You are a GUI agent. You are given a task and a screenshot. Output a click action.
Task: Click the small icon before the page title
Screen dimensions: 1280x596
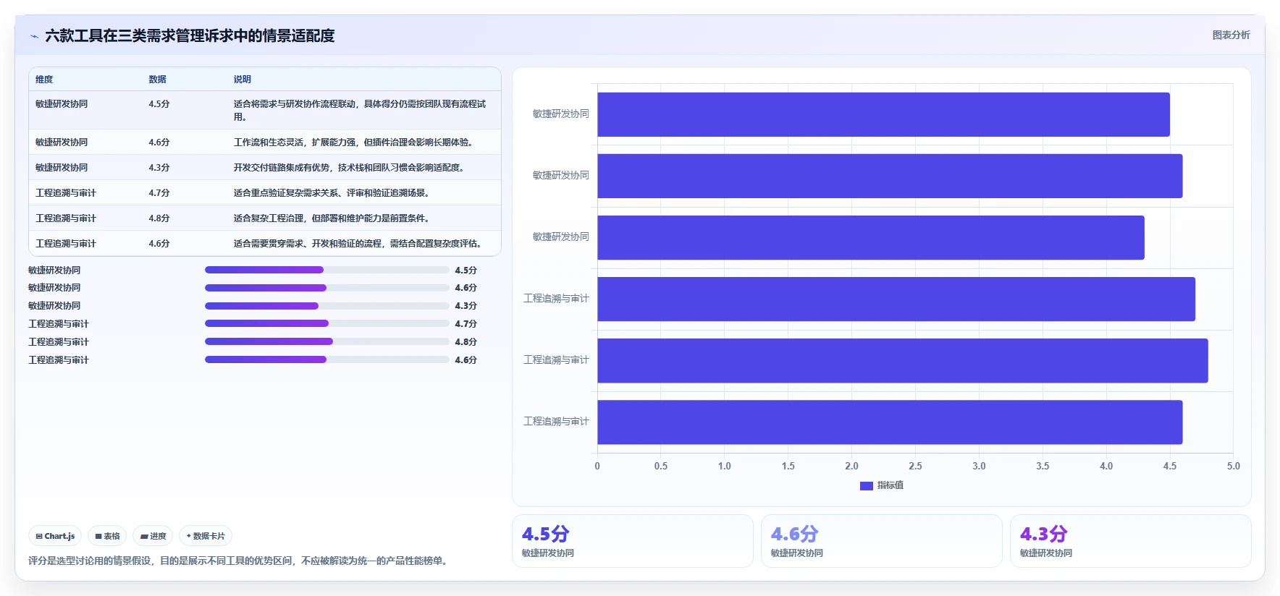coord(34,36)
